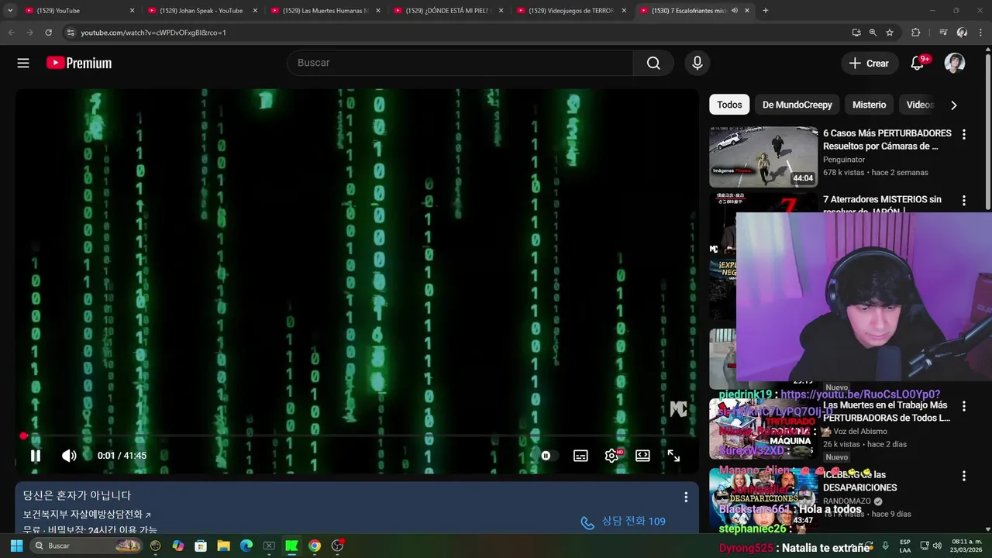Switch to theater mode in the player
The width and height of the screenshot is (992, 558).
click(642, 456)
